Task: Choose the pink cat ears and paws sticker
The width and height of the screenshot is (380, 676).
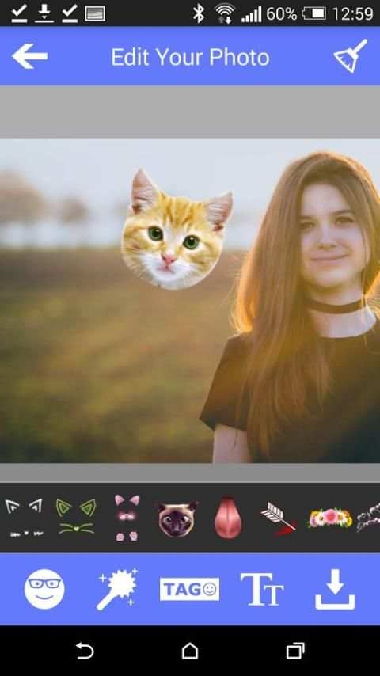Action: pos(127,518)
